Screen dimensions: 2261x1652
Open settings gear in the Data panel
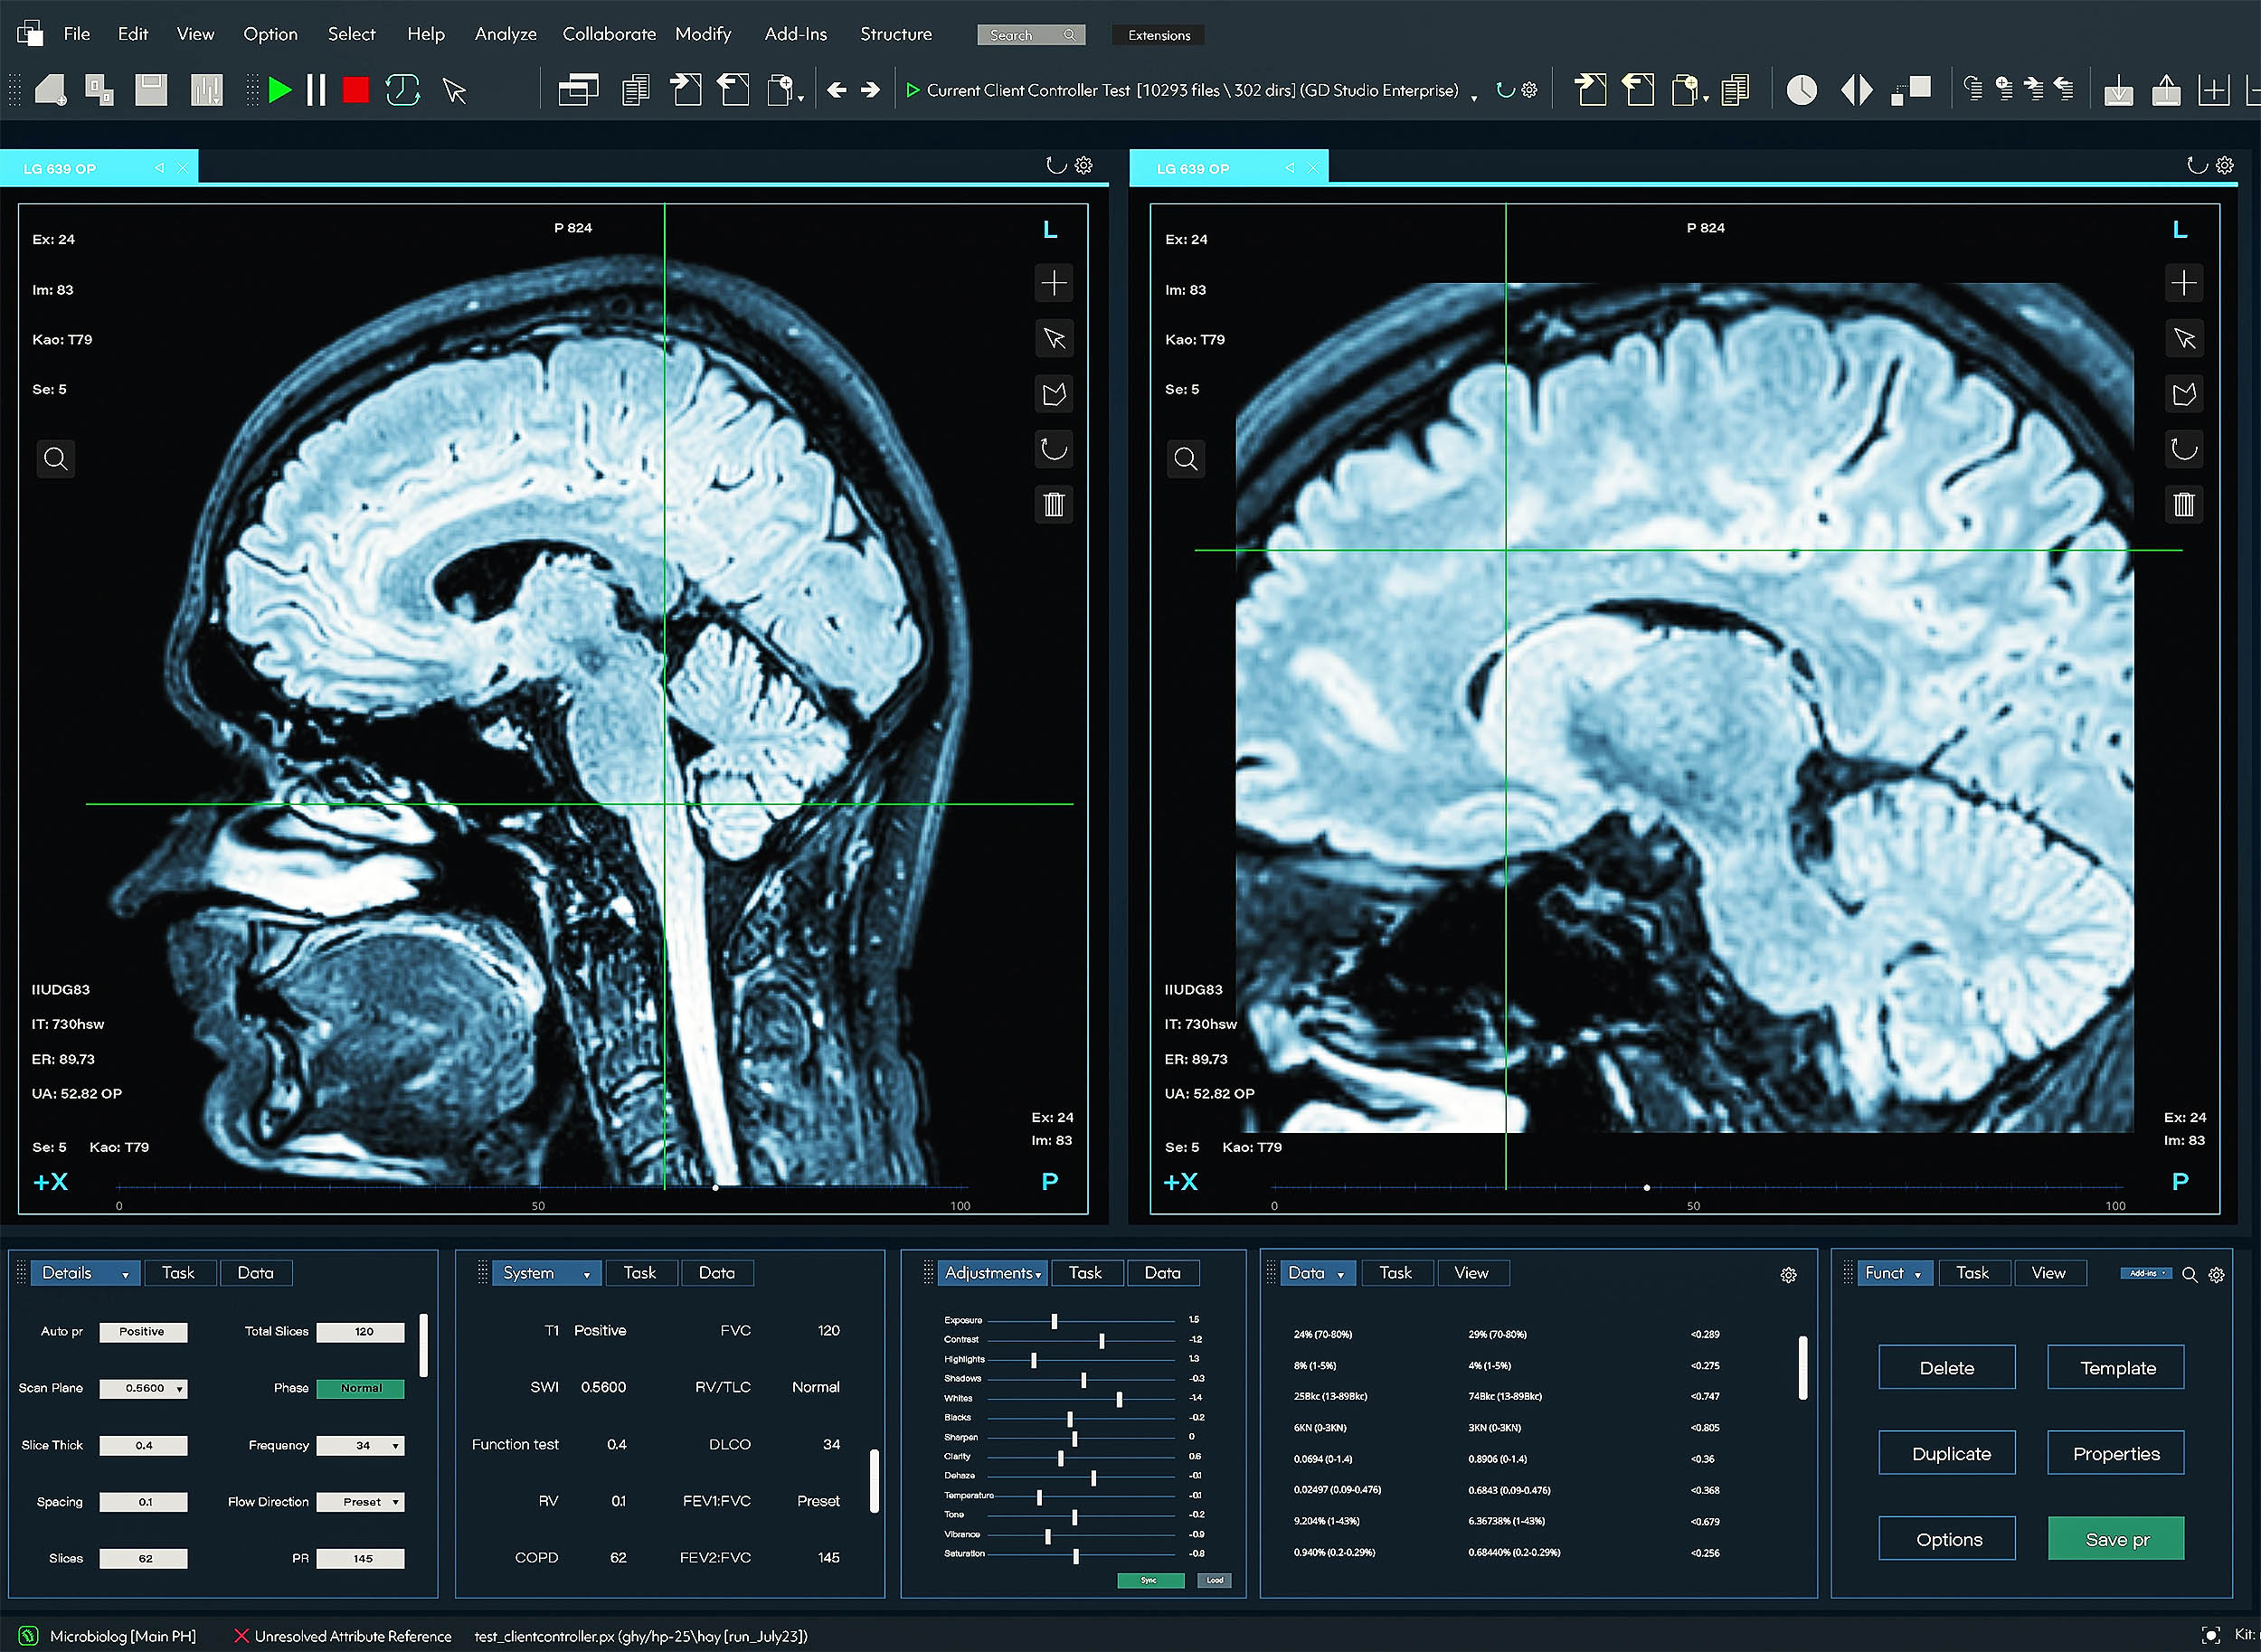click(x=1788, y=1275)
